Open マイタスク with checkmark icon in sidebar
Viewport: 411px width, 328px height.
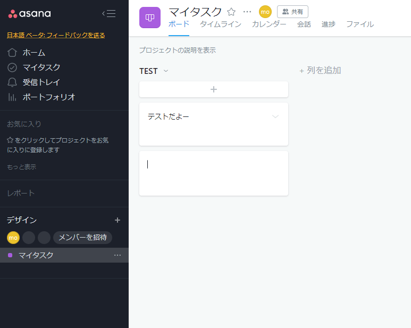41,68
